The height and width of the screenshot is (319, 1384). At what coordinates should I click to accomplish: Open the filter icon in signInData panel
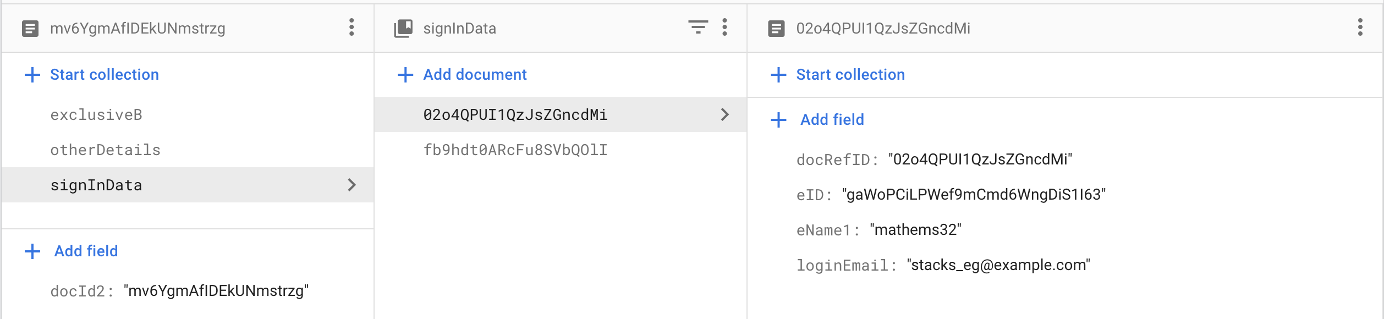pos(698,28)
